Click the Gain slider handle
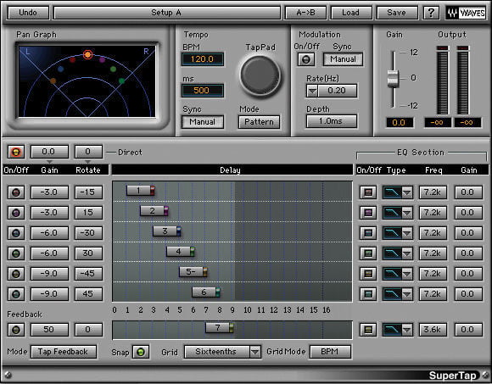Viewport: 492px width, 384px height. tap(393, 78)
